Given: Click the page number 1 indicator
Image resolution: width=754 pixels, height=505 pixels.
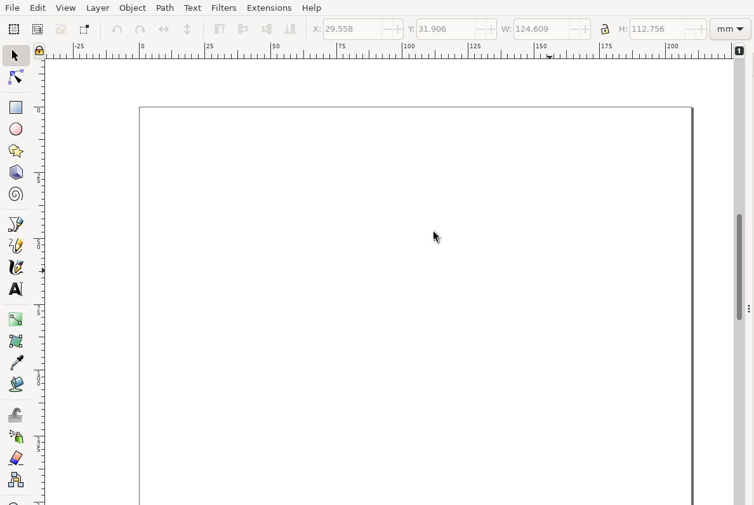Looking at the screenshot, I should tap(739, 51).
